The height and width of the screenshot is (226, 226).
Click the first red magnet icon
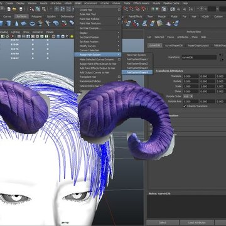point(126,9)
